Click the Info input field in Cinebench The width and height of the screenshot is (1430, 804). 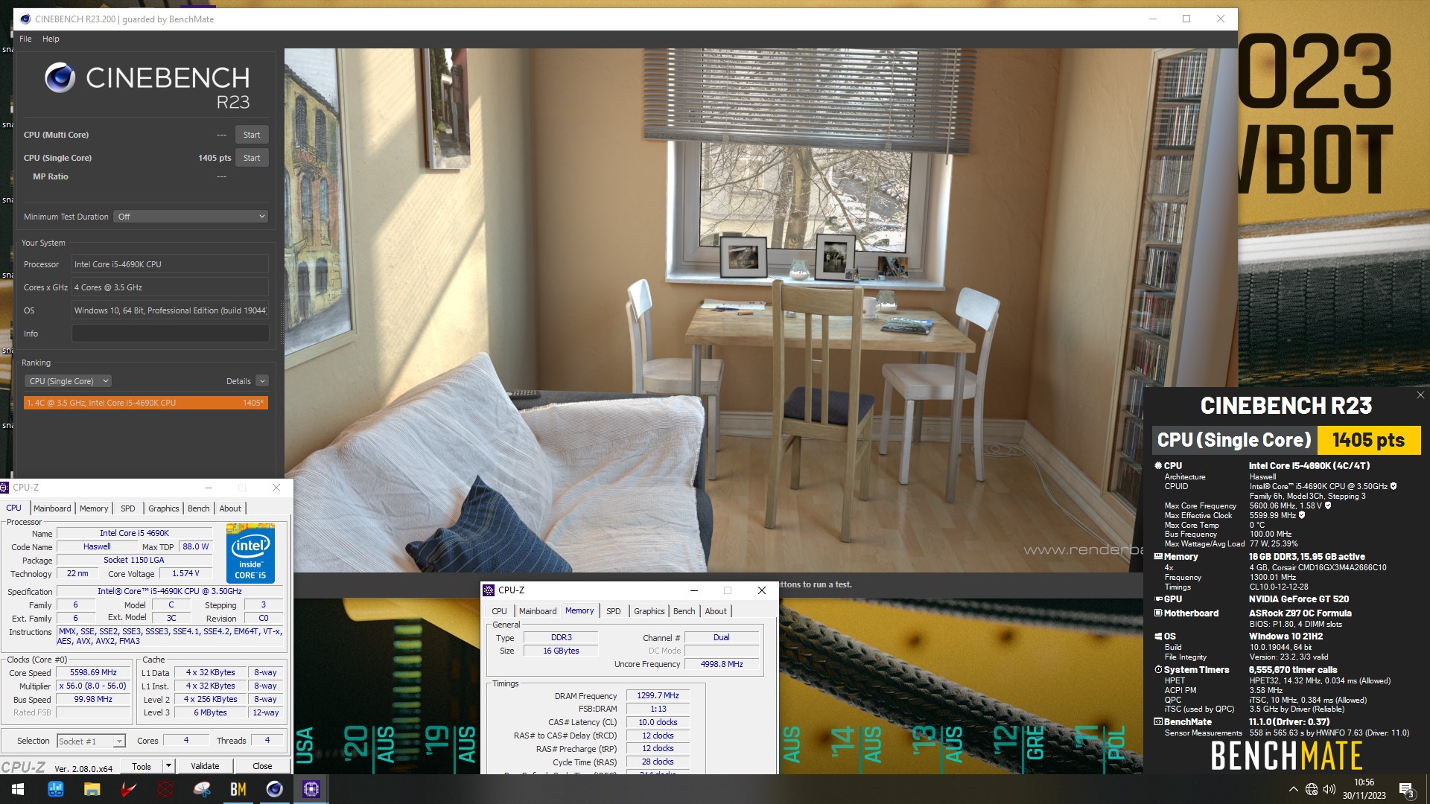pos(170,334)
